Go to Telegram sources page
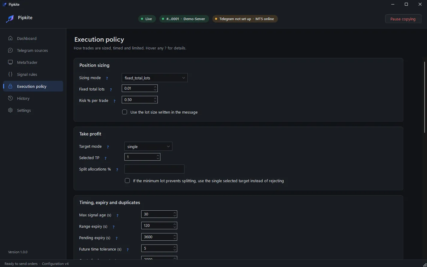The image size is (427, 267). pyautogui.click(x=33, y=50)
